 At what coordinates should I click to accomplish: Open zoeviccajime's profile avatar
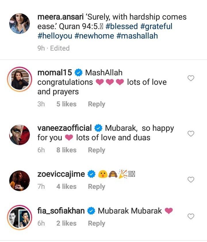pyautogui.click(x=20, y=180)
